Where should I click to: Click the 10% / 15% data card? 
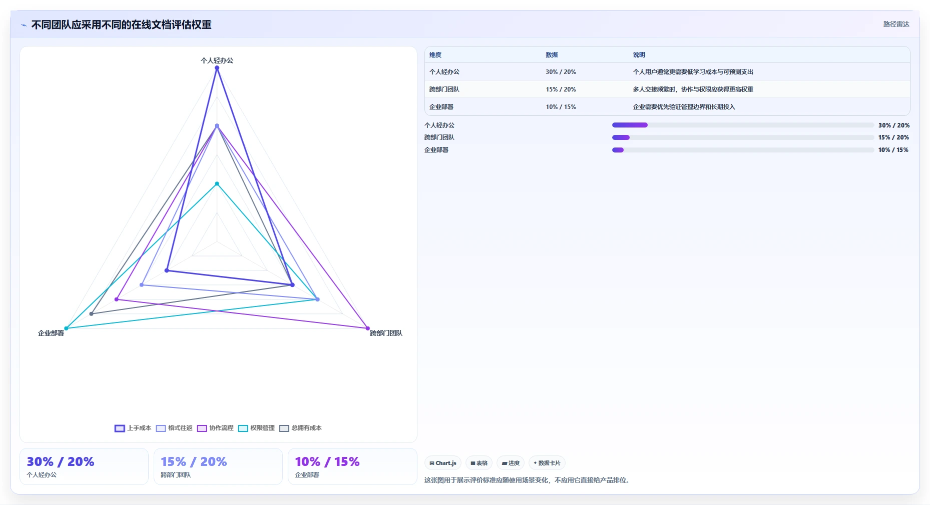tap(352, 466)
